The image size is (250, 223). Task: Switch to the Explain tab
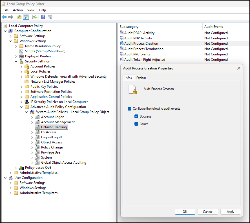[141, 78]
